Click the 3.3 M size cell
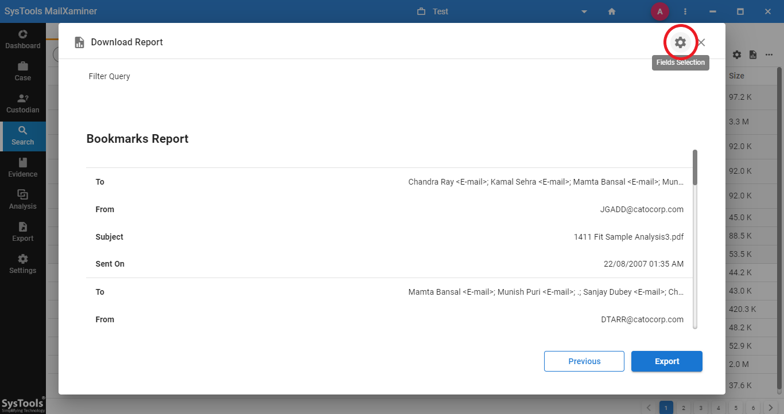784x414 pixels. [x=739, y=122]
